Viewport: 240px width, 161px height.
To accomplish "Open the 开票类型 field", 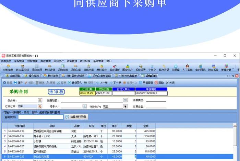I will (156, 100).
